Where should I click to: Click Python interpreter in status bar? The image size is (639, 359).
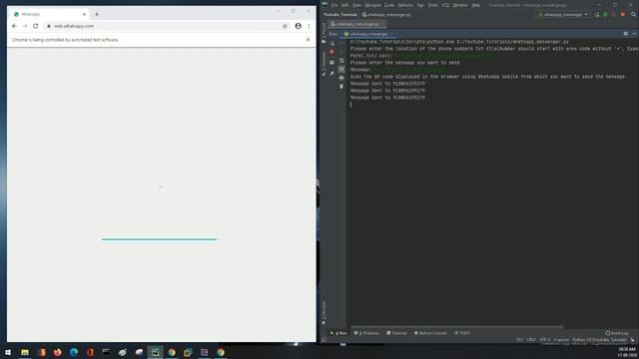(599, 339)
